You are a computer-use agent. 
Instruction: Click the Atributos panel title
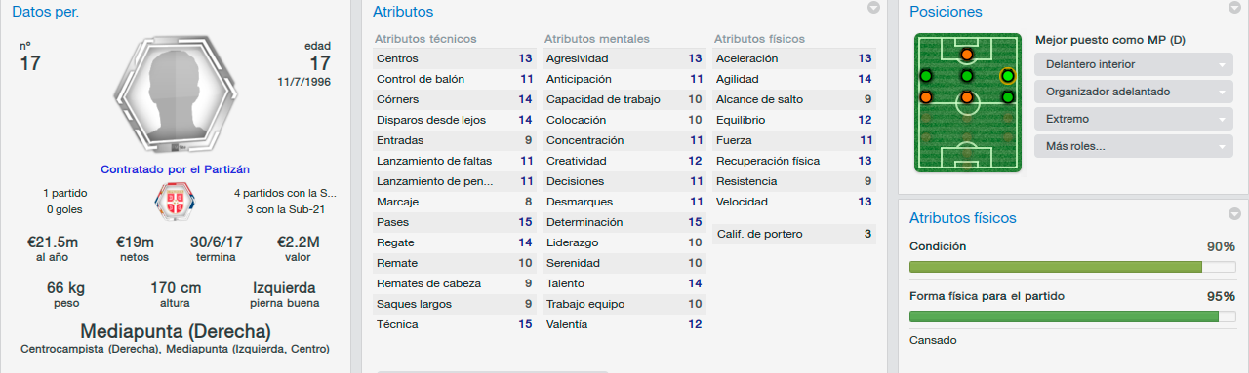(x=403, y=12)
